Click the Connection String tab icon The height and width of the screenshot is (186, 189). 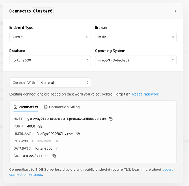[x=46, y=107]
